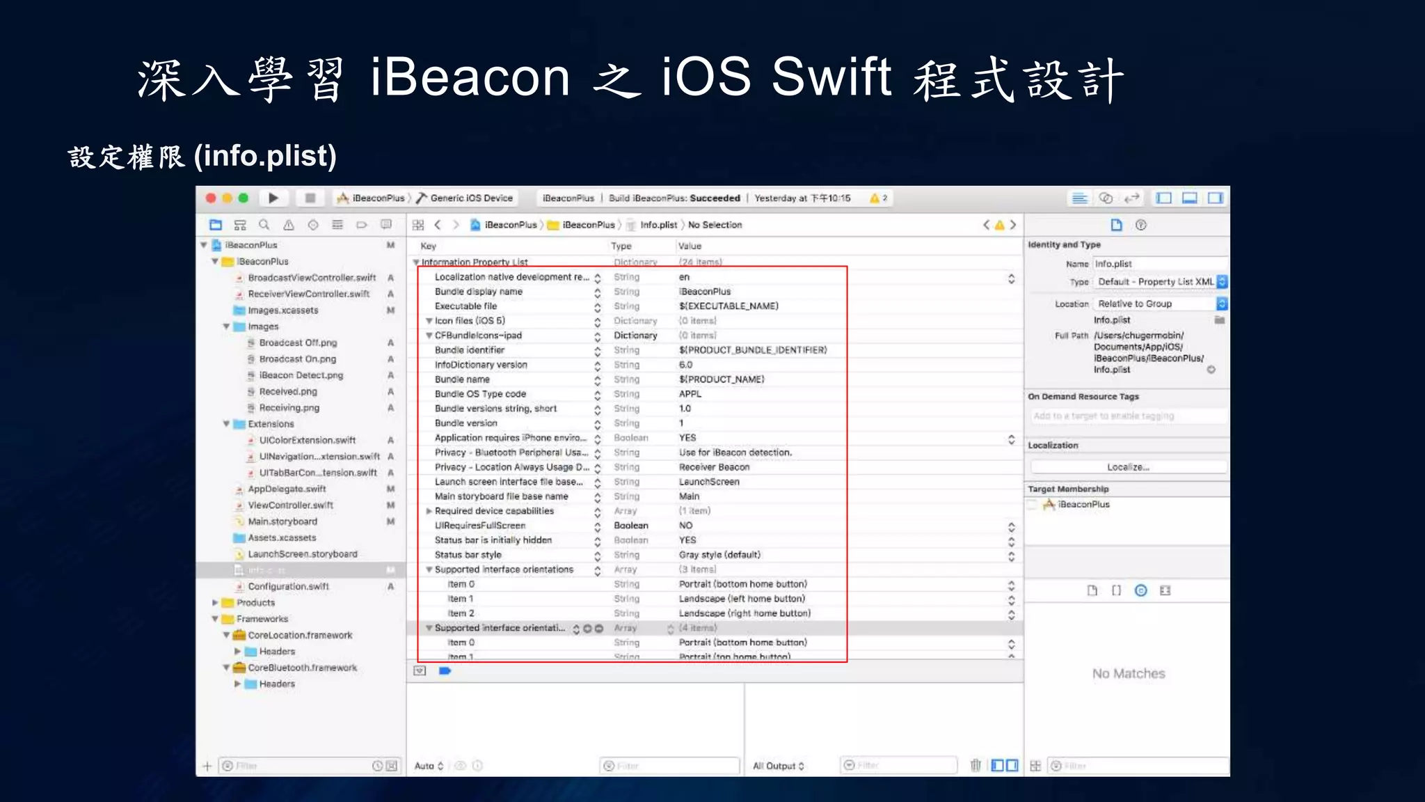
Task: Go forward in editor history
Action: pos(456,225)
